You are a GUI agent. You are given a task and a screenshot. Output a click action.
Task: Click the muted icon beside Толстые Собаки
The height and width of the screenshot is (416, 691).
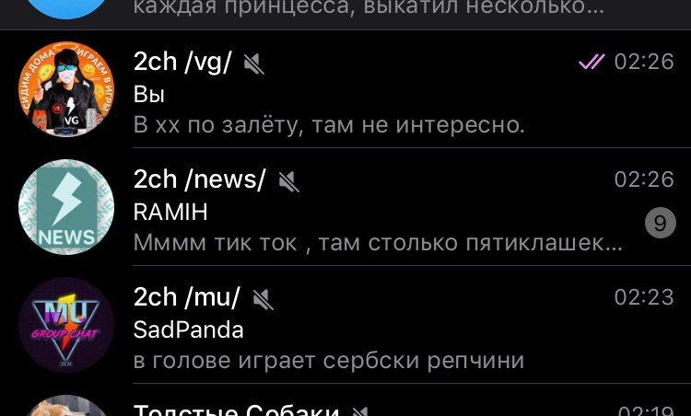click(x=361, y=411)
